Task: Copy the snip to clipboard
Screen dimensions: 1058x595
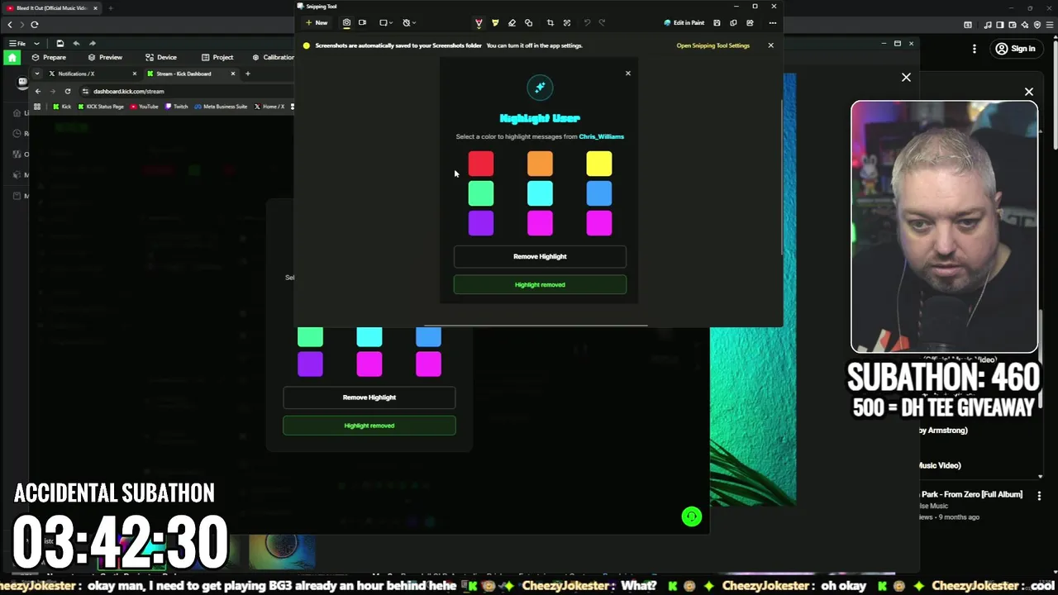Action: (x=733, y=22)
